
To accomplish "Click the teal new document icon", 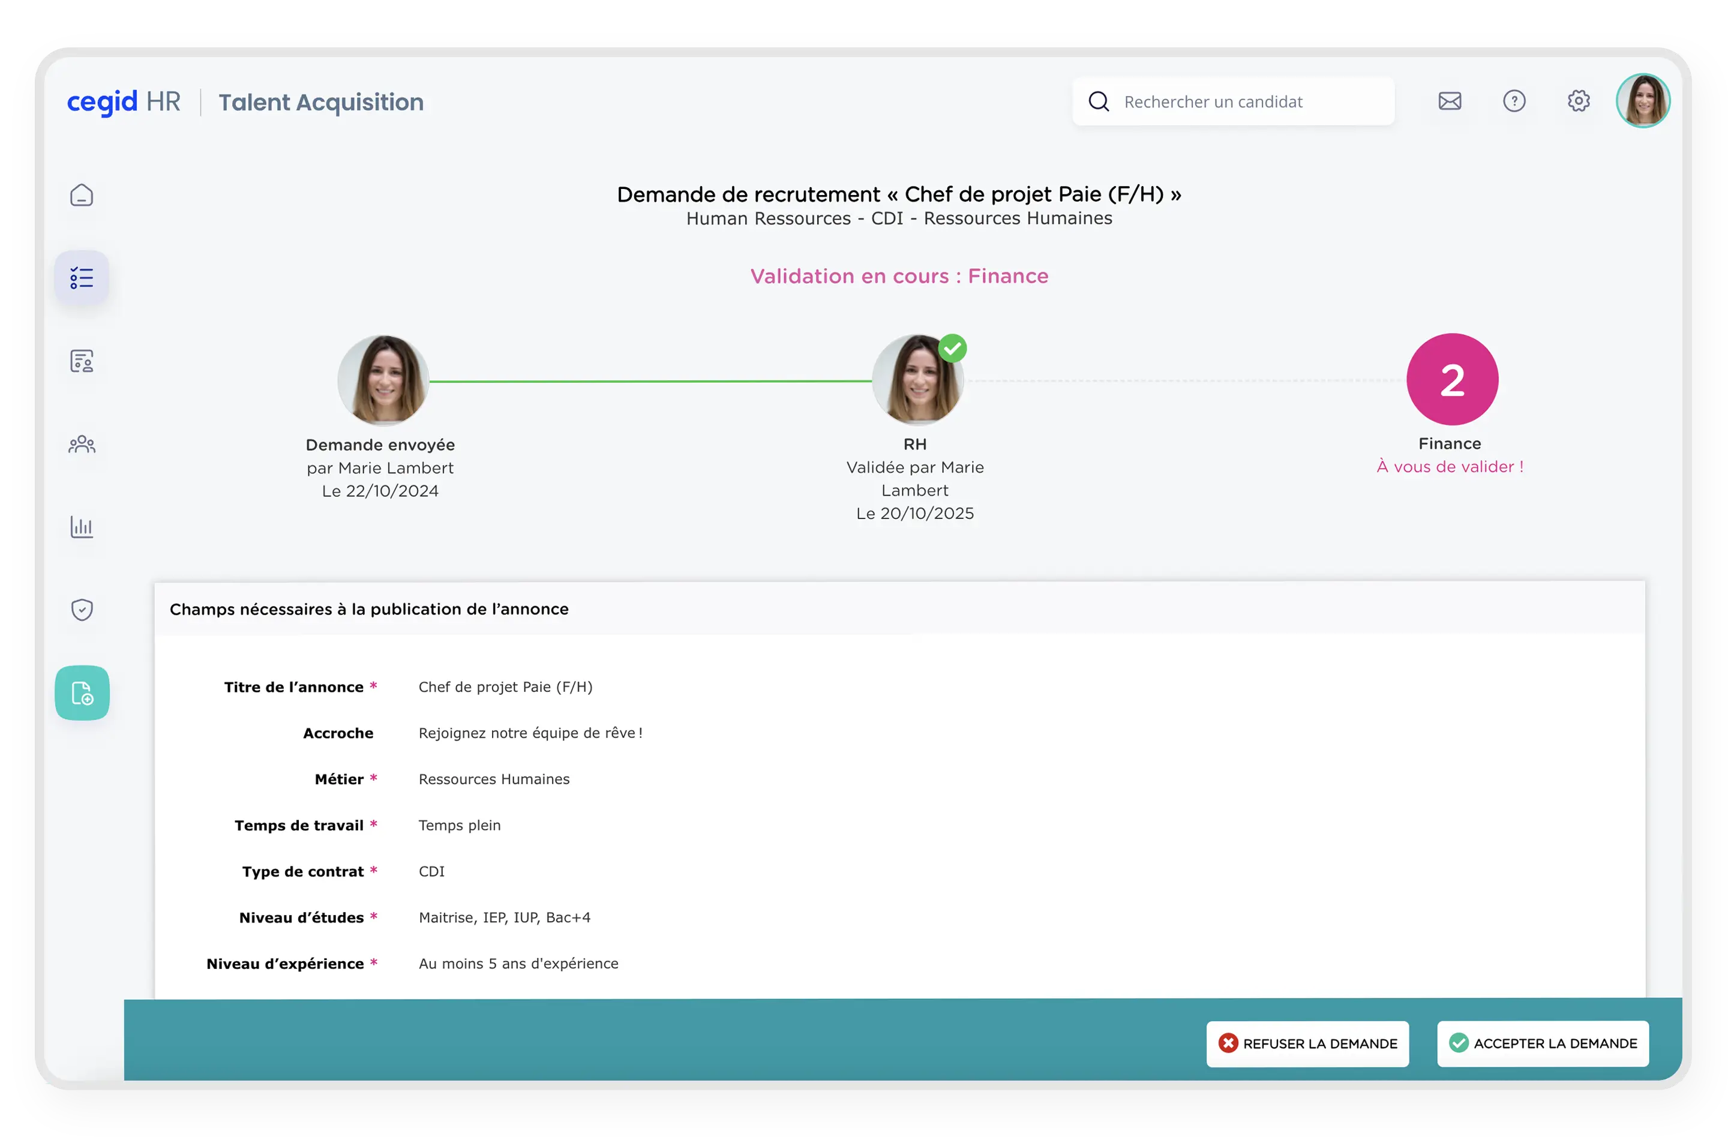I will click(82, 693).
